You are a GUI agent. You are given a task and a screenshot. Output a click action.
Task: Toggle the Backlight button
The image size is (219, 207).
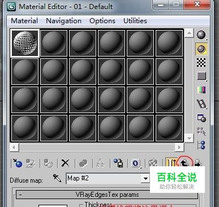coord(201,49)
